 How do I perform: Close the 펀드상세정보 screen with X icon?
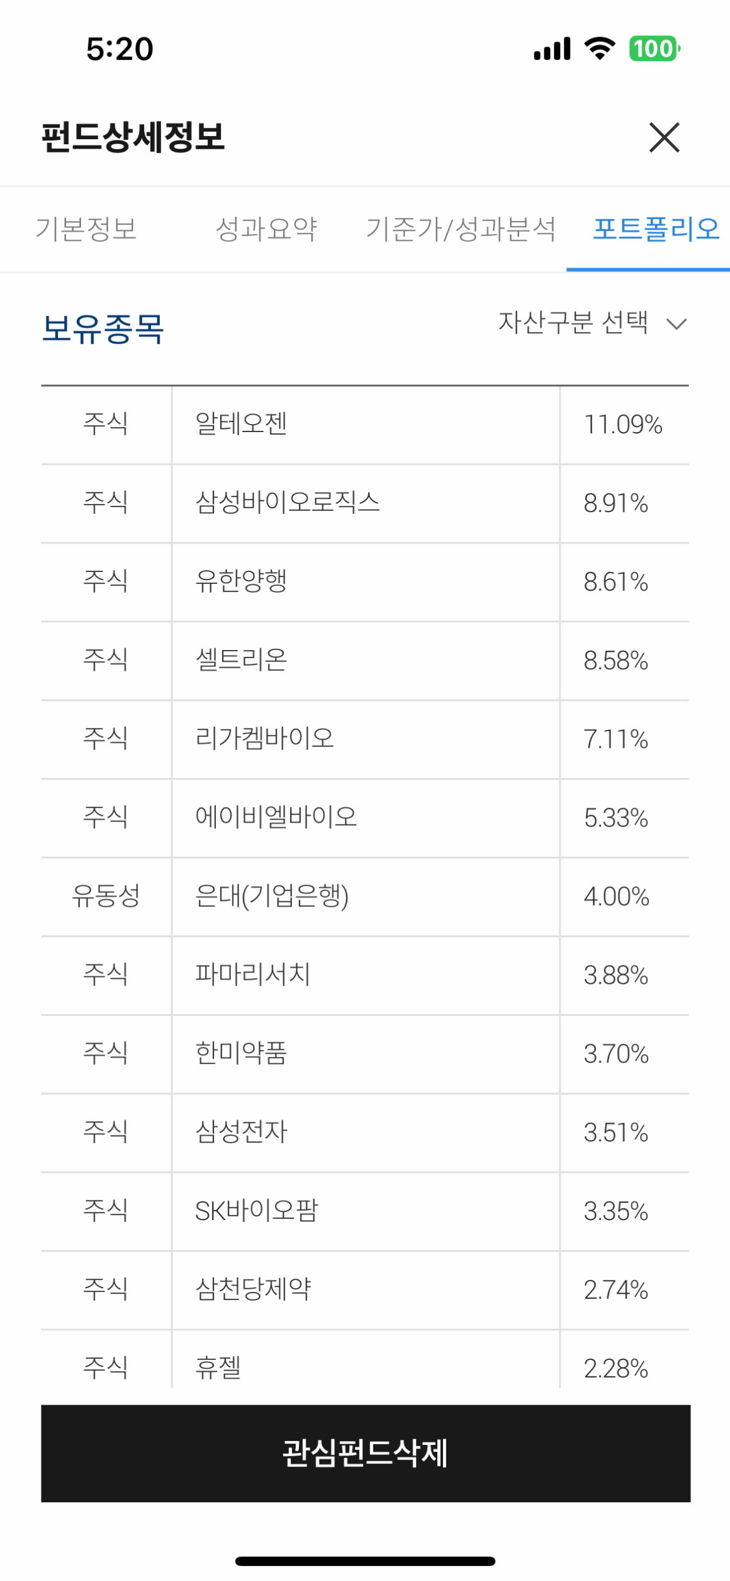[x=664, y=137]
